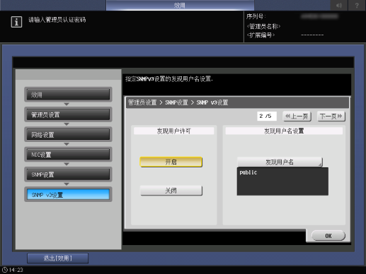Go to previous page with 上一页
This screenshot has height=274, width=366.
click(x=297, y=117)
